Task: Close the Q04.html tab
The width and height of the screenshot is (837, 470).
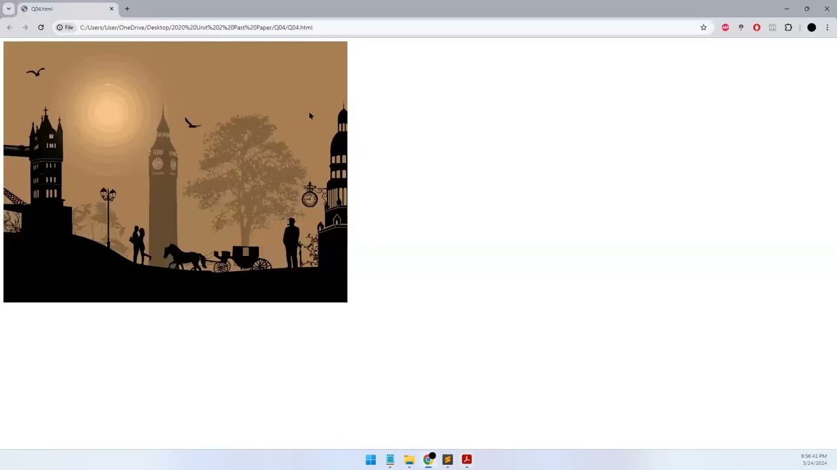Action: click(111, 9)
